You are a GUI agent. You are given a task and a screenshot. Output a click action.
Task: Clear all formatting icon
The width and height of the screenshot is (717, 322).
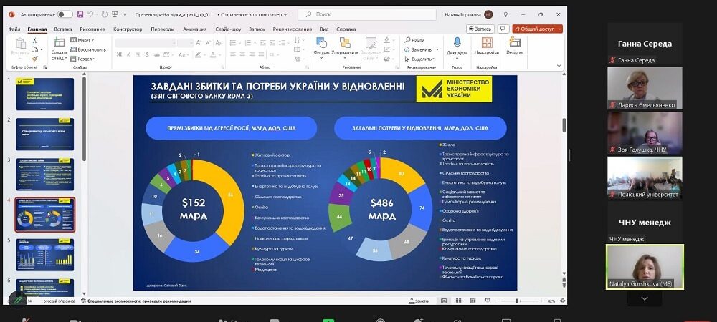(217, 42)
